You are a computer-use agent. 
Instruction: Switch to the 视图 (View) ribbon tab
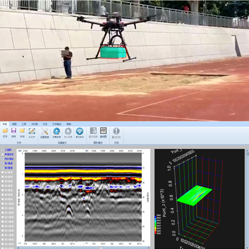click(x=14, y=124)
